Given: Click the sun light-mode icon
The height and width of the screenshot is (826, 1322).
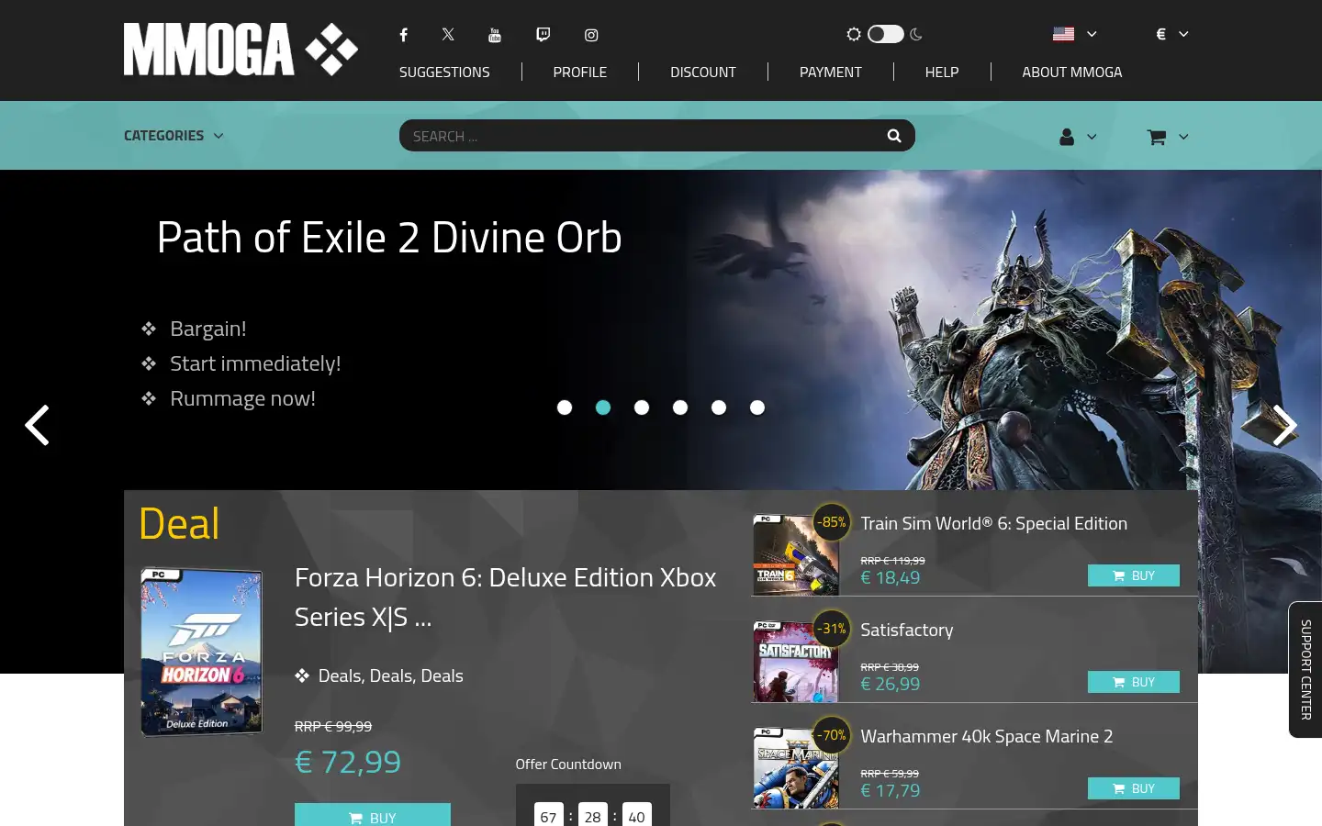Looking at the screenshot, I should click(854, 34).
